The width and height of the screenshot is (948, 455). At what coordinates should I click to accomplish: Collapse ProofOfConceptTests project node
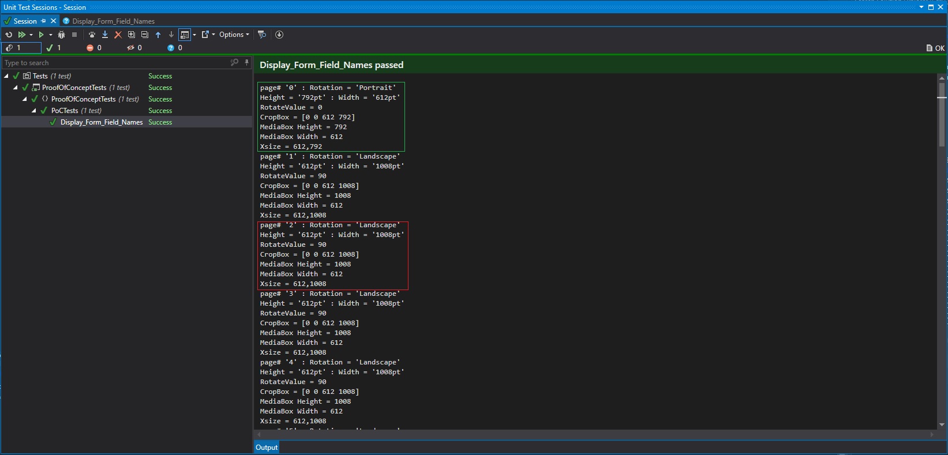16,88
